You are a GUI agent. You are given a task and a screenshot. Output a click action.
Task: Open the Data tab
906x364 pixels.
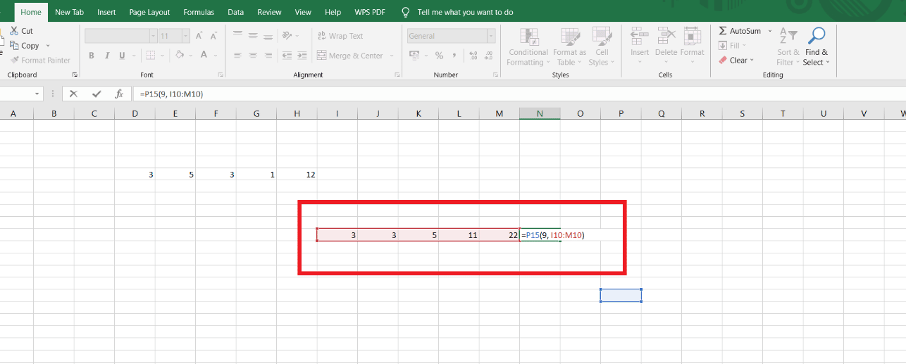click(x=236, y=12)
